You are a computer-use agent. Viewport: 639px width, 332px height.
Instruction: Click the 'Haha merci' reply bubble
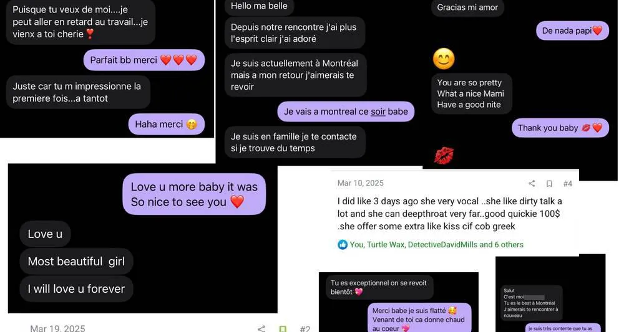pyautogui.click(x=166, y=124)
